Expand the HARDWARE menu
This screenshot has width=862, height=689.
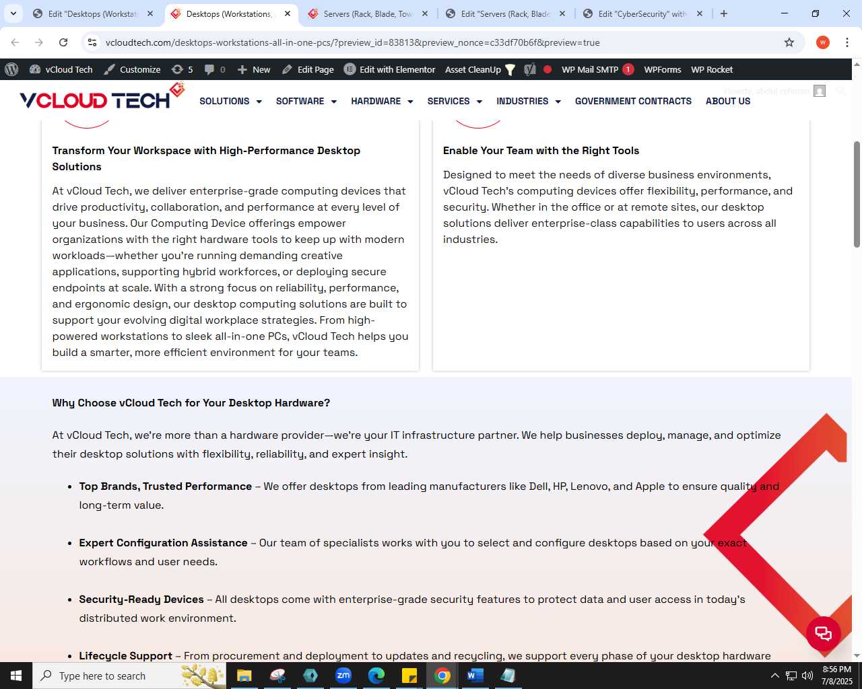(x=382, y=101)
